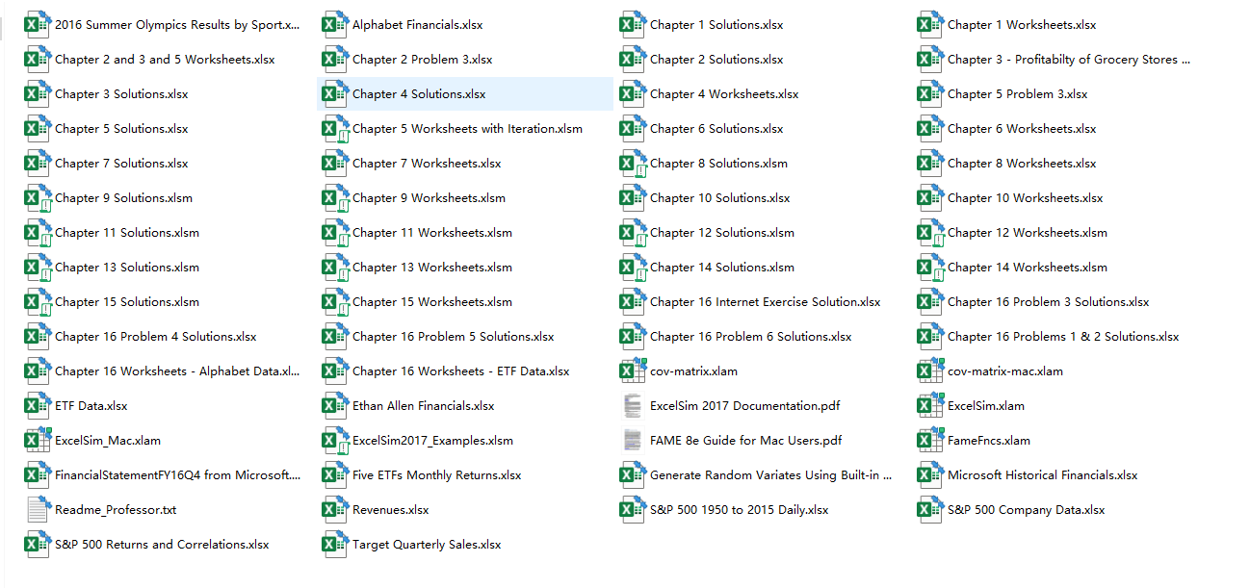The height and width of the screenshot is (588, 1250).
Task: Click the file name "Chapter 7 Worksheets.xlsx"
Action: pyautogui.click(x=427, y=164)
